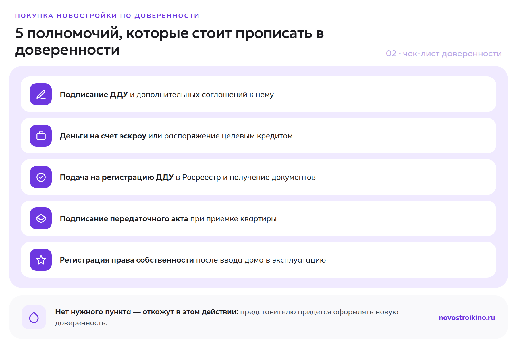Click the label "02 · чек-лист доверенности"

pos(444,53)
